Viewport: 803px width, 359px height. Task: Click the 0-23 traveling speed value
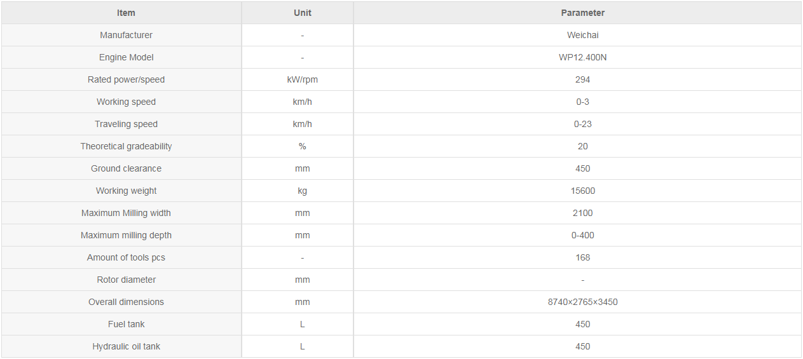pyautogui.click(x=582, y=124)
